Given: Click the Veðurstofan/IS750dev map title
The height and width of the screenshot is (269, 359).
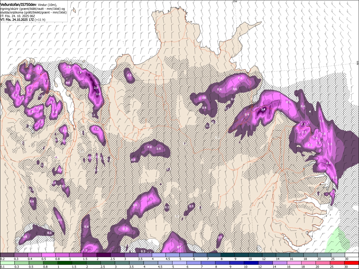Looking at the screenshot, I should pyautogui.click(x=18, y=4).
